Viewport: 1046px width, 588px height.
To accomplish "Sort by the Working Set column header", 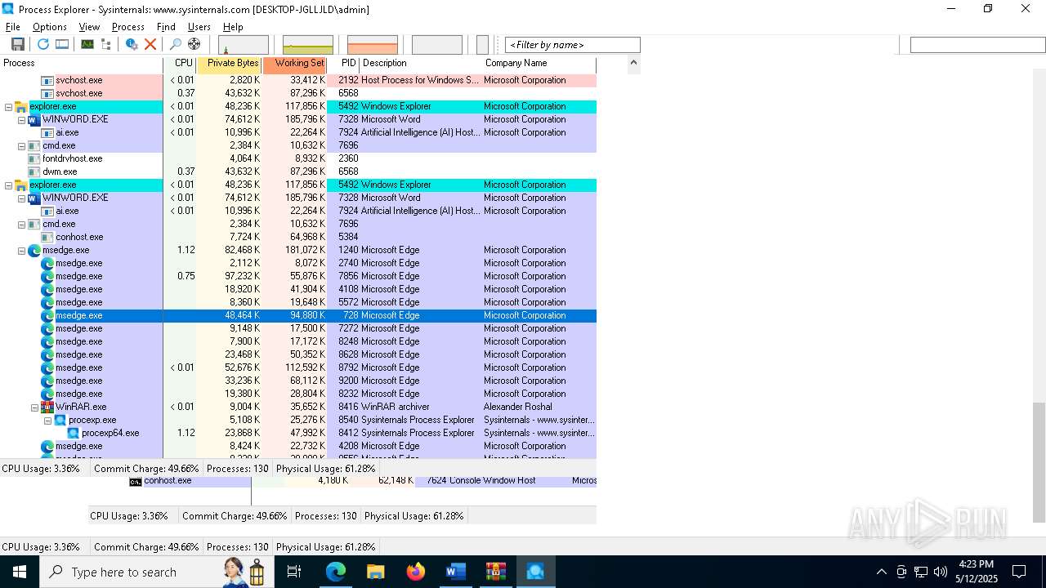I will 295,64.
